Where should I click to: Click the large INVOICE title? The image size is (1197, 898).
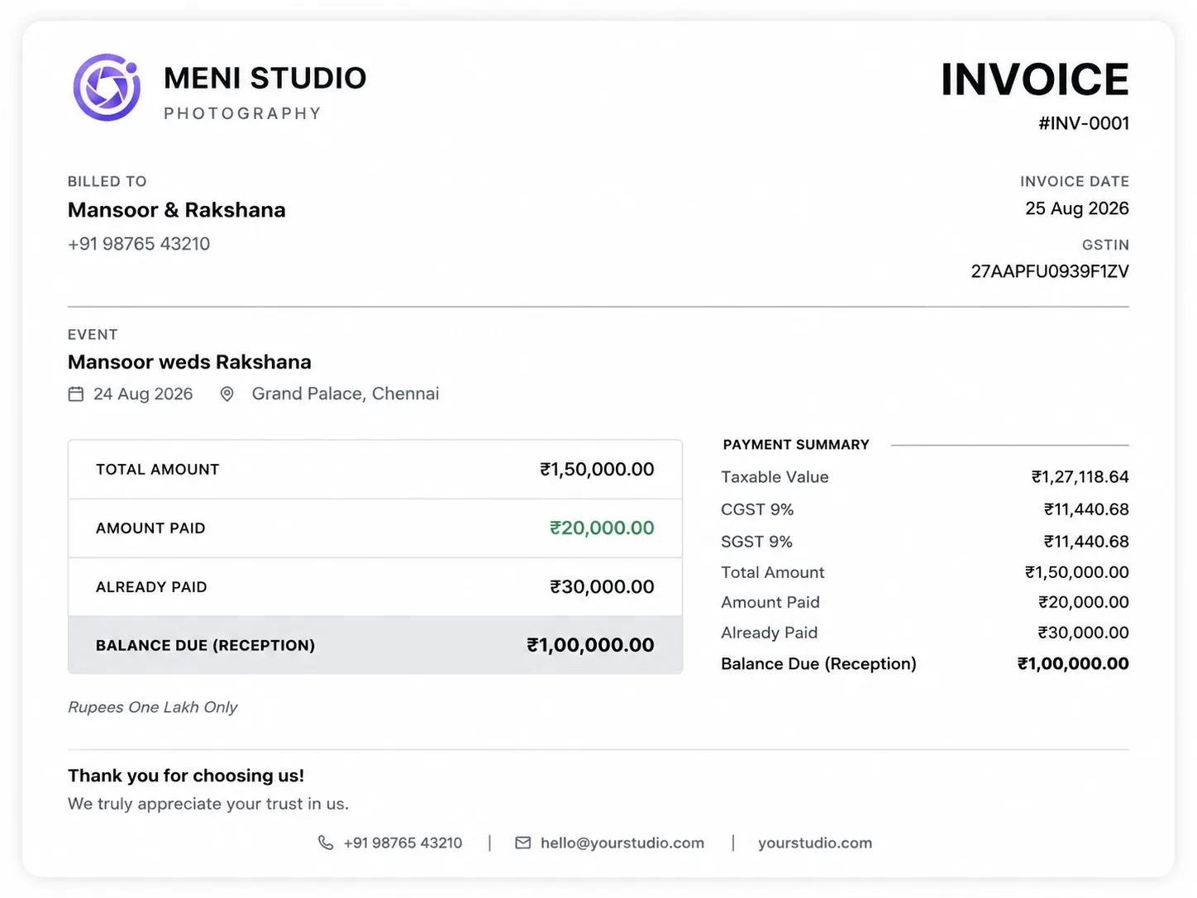tap(1035, 79)
